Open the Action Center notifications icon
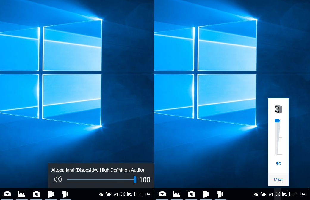Screen dimensions: 310x200 click(x=129, y=194)
